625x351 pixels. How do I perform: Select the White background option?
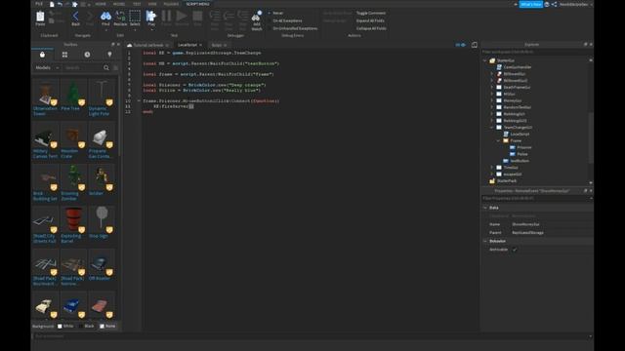65,326
